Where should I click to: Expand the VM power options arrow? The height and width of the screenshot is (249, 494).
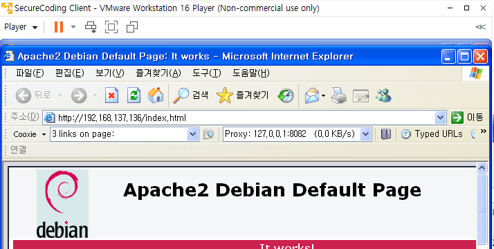pos(73,27)
